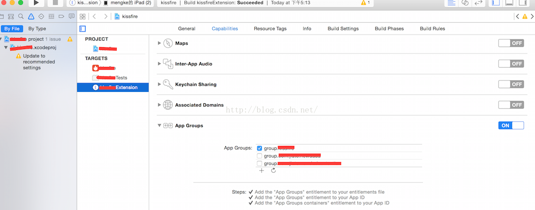Click the Maps compass icon
The height and width of the screenshot is (210, 535).
pyautogui.click(x=168, y=43)
